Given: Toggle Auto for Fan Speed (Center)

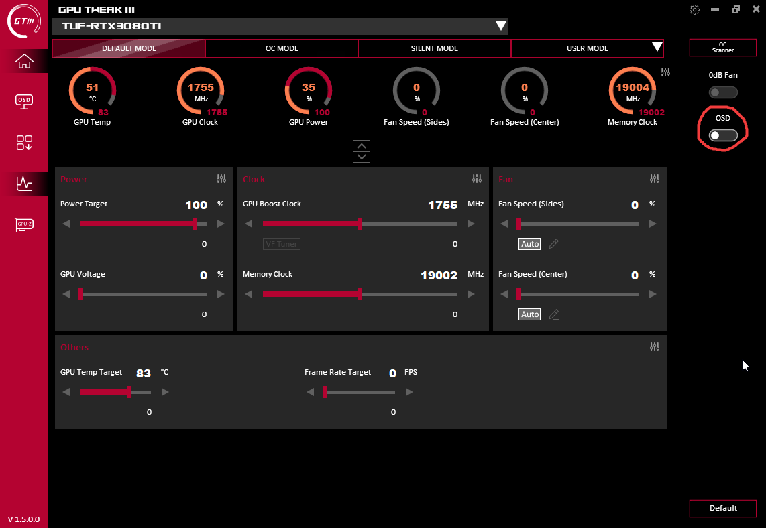Looking at the screenshot, I should pyautogui.click(x=529, y=314).
